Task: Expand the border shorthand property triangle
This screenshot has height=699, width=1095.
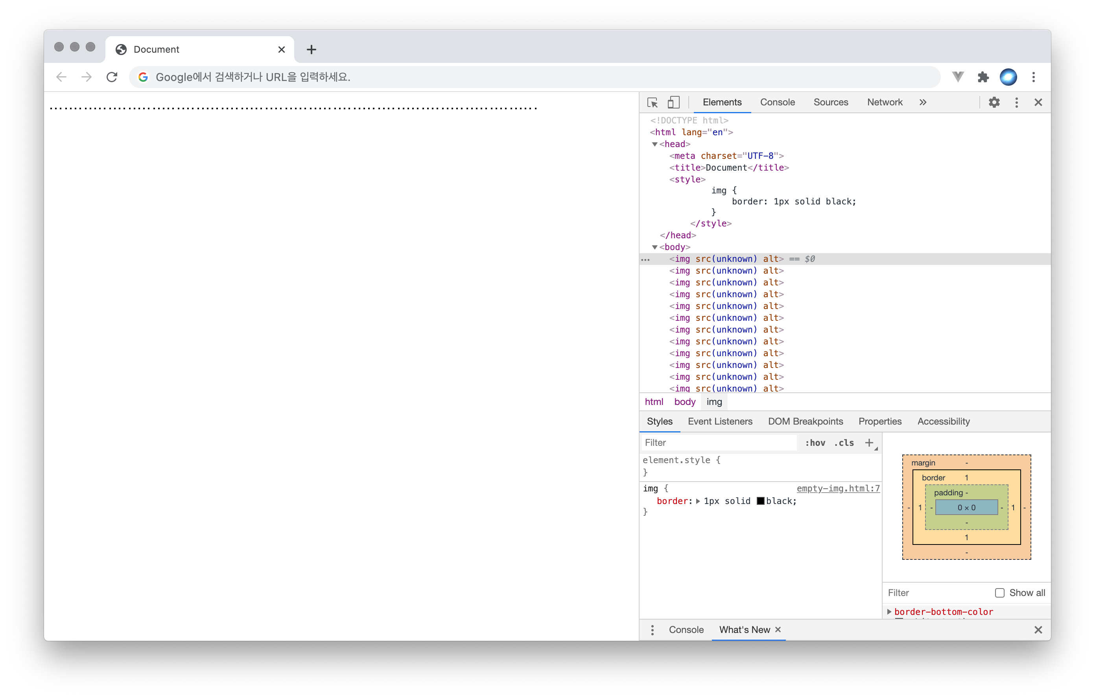Action: click(x=698, y=501)
